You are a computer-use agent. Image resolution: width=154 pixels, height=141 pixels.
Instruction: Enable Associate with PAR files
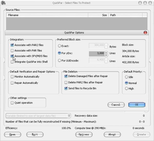click(12, 50)
